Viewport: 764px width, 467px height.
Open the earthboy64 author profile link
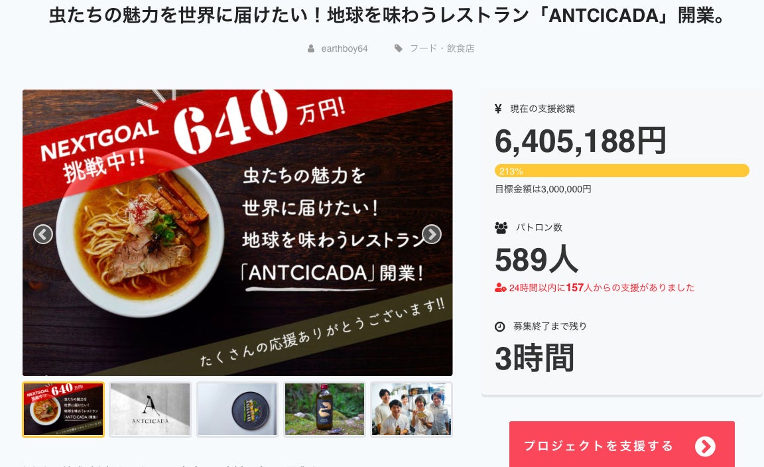[344, 48]
